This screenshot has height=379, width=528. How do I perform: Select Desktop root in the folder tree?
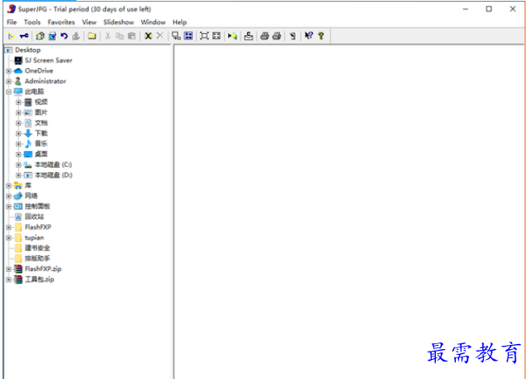click(28, 50)
